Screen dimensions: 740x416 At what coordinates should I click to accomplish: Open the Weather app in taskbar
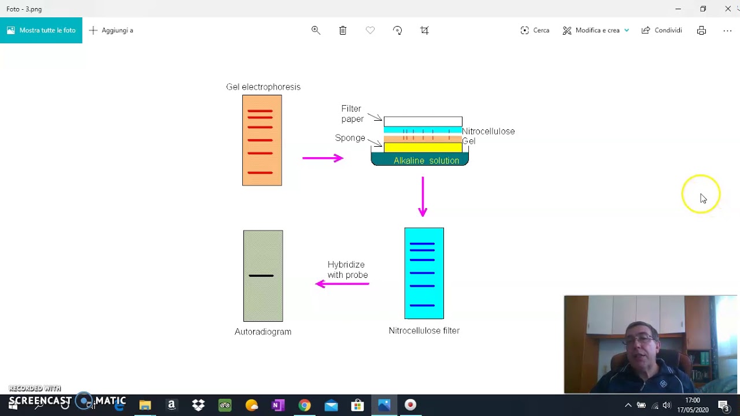pyautogui.click(x=251, y=405)
